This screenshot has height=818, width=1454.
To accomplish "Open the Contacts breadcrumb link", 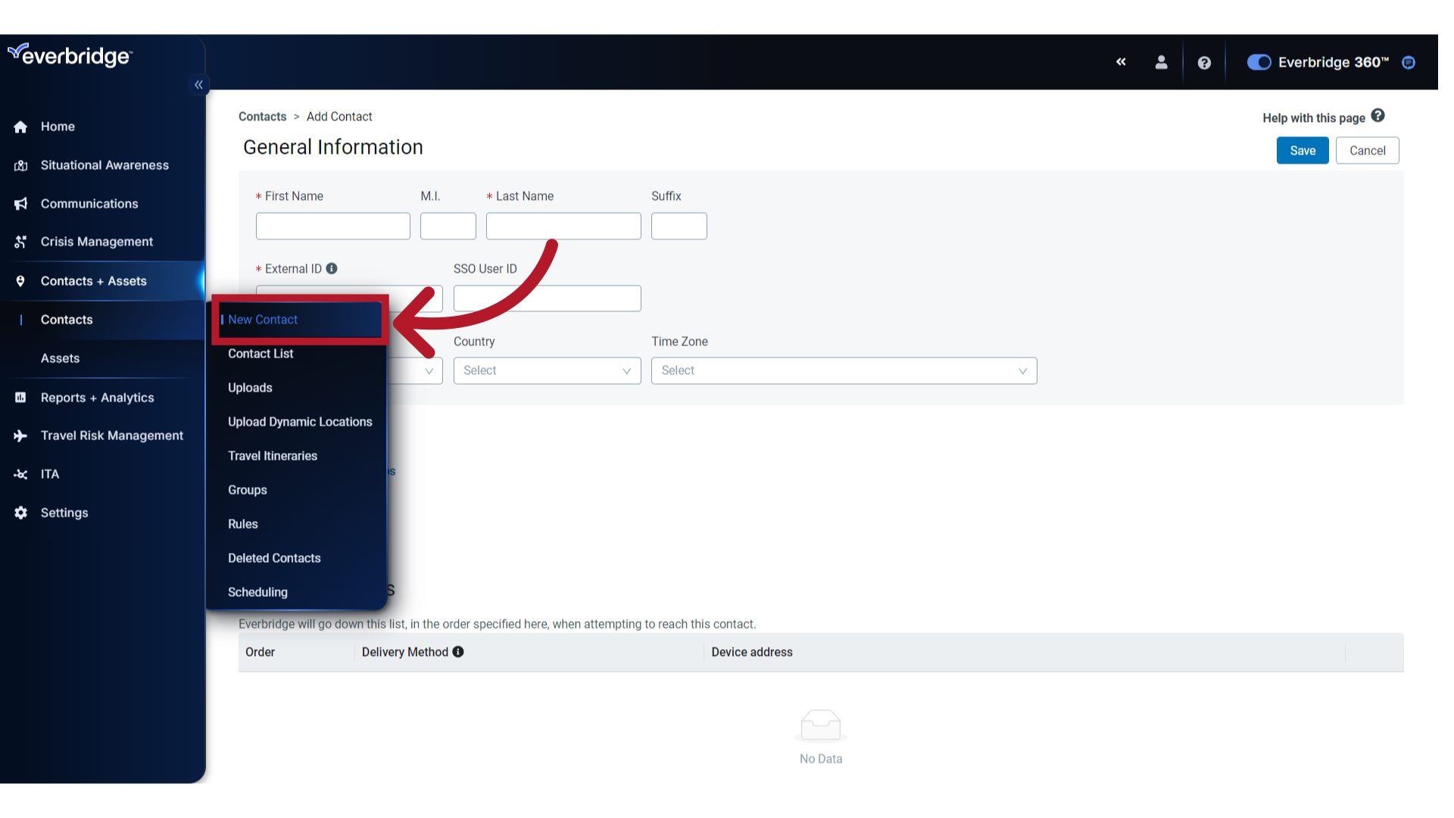I will [262, 117].
